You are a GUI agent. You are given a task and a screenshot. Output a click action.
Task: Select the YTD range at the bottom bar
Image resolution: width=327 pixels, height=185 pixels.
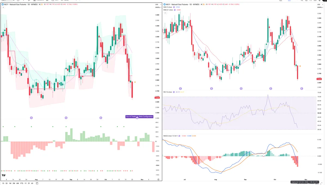[x=22, y=183]
